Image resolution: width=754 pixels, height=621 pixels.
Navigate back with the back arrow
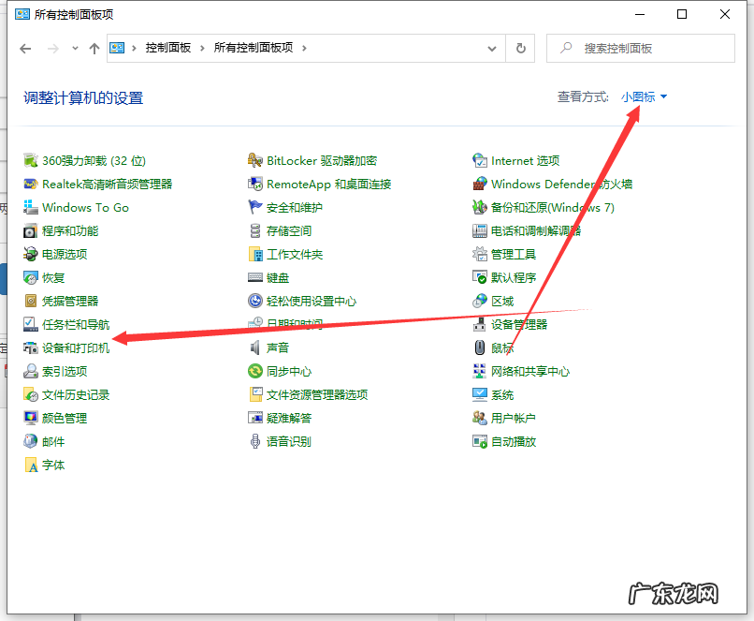(25, 49)
